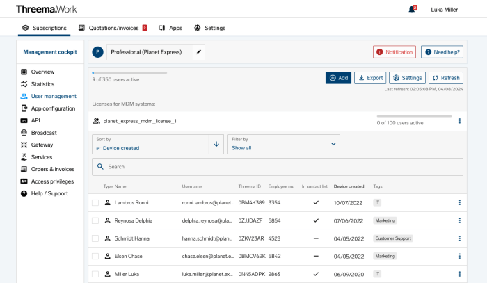The image size is (487, 283).
Task: Click the Need help? button
Action: point(442,52)
